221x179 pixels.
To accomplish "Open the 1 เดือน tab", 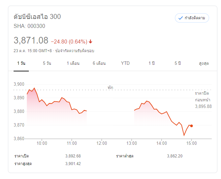I will (73, 63).
